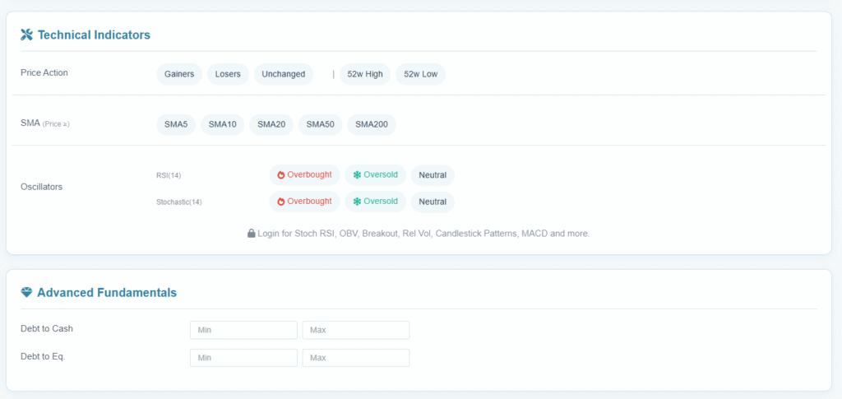This screenshot has width=842, height=399.
Task: Toggle the Losers price action filter
Action: coord(228,74)
